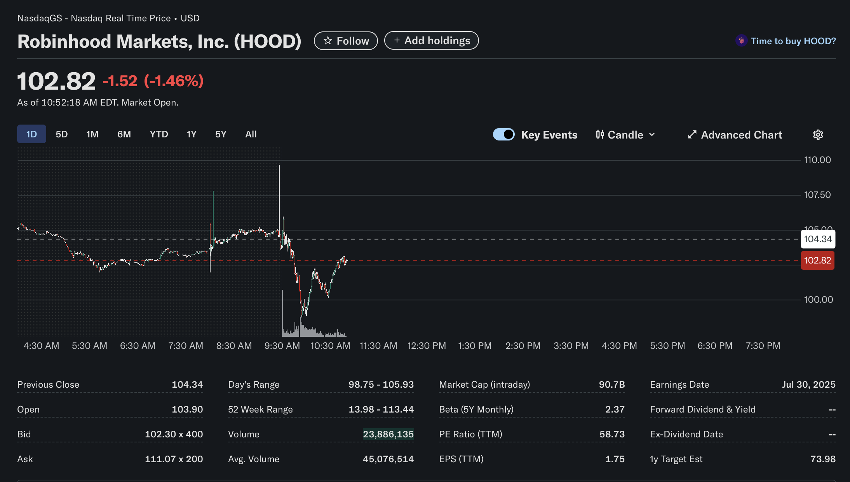850x482 pixels.
Task: Click the 52 Week Range label
Action: [x=260, y=409]
